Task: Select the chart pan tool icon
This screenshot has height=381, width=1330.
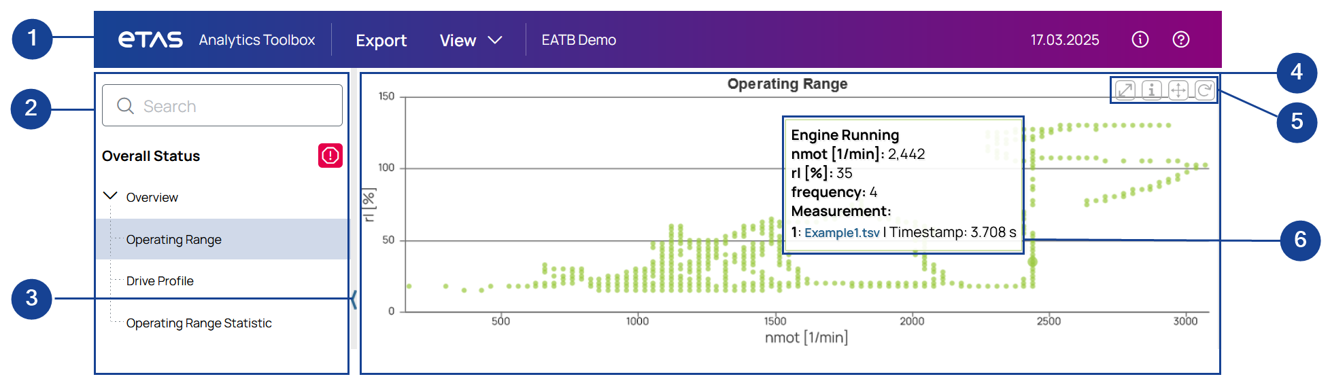Action: 1178,90
